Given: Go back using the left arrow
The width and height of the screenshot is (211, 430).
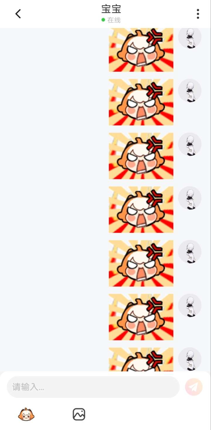Looking at the screenshot, I should (x=18, y=14).
